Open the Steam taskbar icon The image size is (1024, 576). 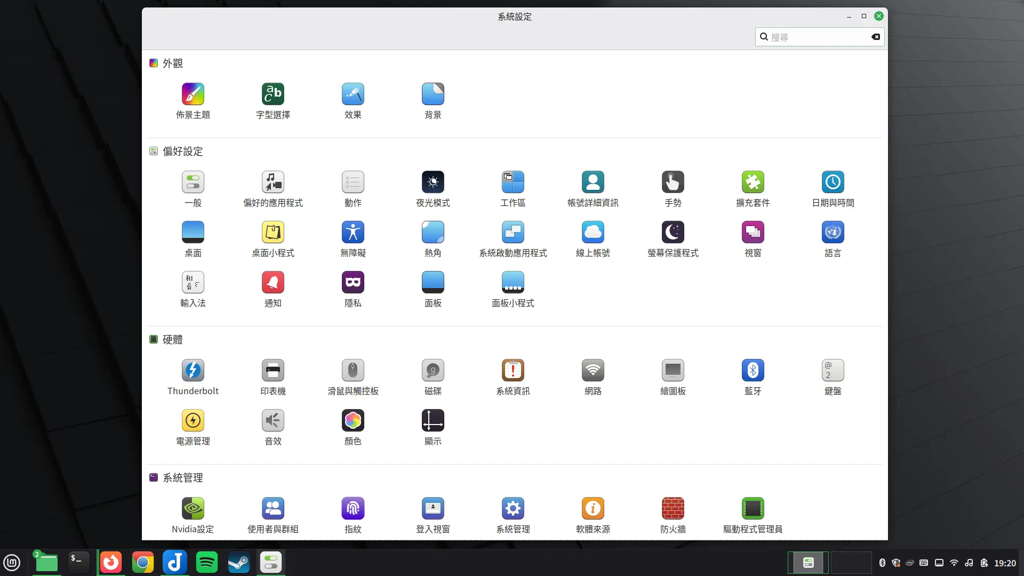pos(238,562)
